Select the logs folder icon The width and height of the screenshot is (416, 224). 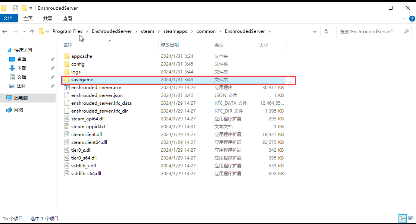coord(67,72)
